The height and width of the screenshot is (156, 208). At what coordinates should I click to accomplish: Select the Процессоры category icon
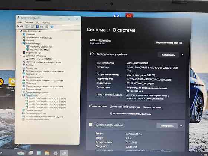(x=24, y=95)
